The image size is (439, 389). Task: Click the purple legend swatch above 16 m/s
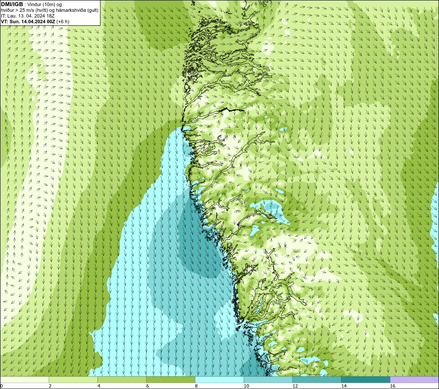tap(414, 380)
